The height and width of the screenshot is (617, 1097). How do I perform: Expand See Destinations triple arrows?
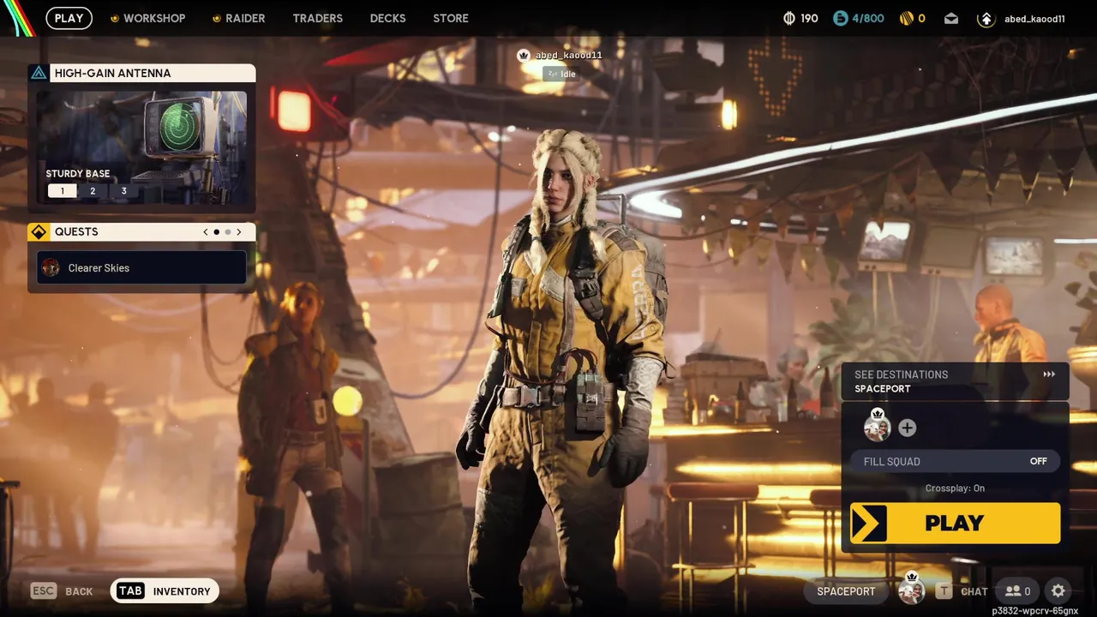[x=1049, y=374]
